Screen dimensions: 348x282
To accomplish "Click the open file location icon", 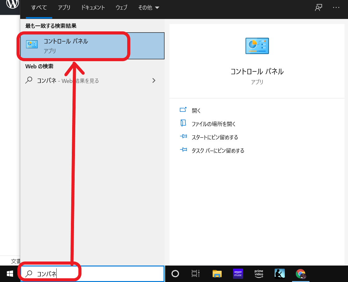I will [x=183, y=123].
